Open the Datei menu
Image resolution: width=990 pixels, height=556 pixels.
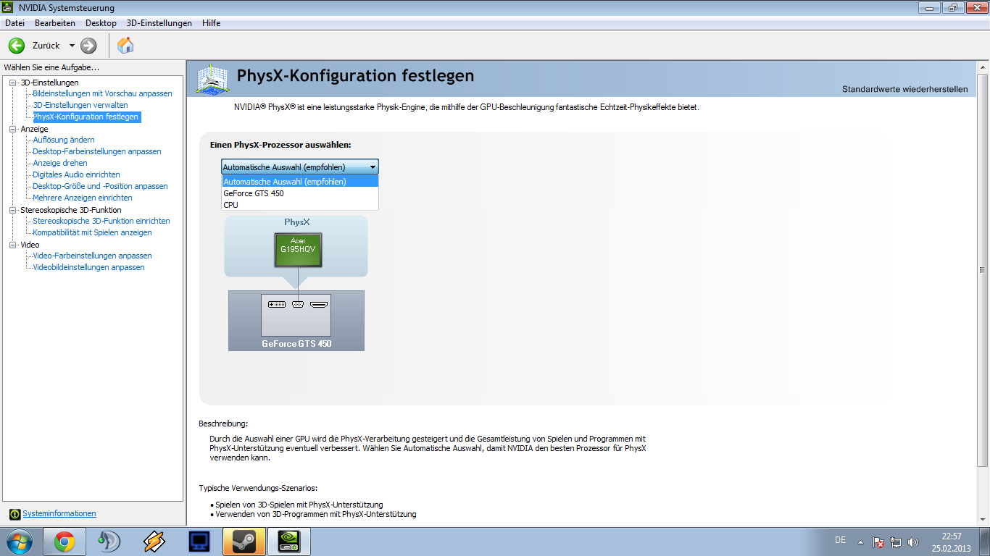[15, 23]
